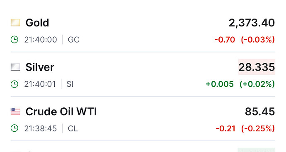Open the Silver commodity name
Viewport: 286px width, 152px height.
[40, 67]
